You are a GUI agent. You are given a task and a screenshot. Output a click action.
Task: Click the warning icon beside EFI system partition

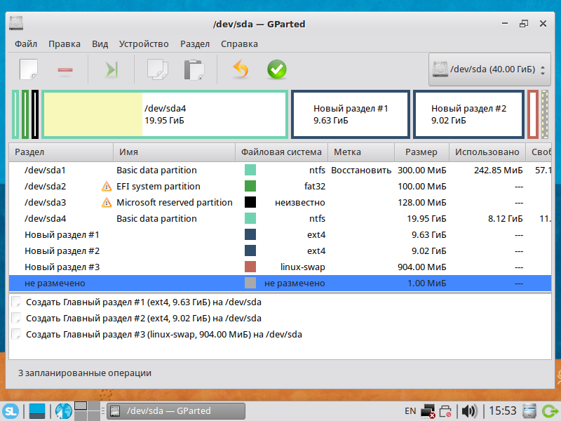(107, 186)
